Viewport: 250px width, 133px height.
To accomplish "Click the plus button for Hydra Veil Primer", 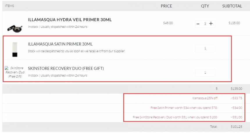I will point(211,24).
